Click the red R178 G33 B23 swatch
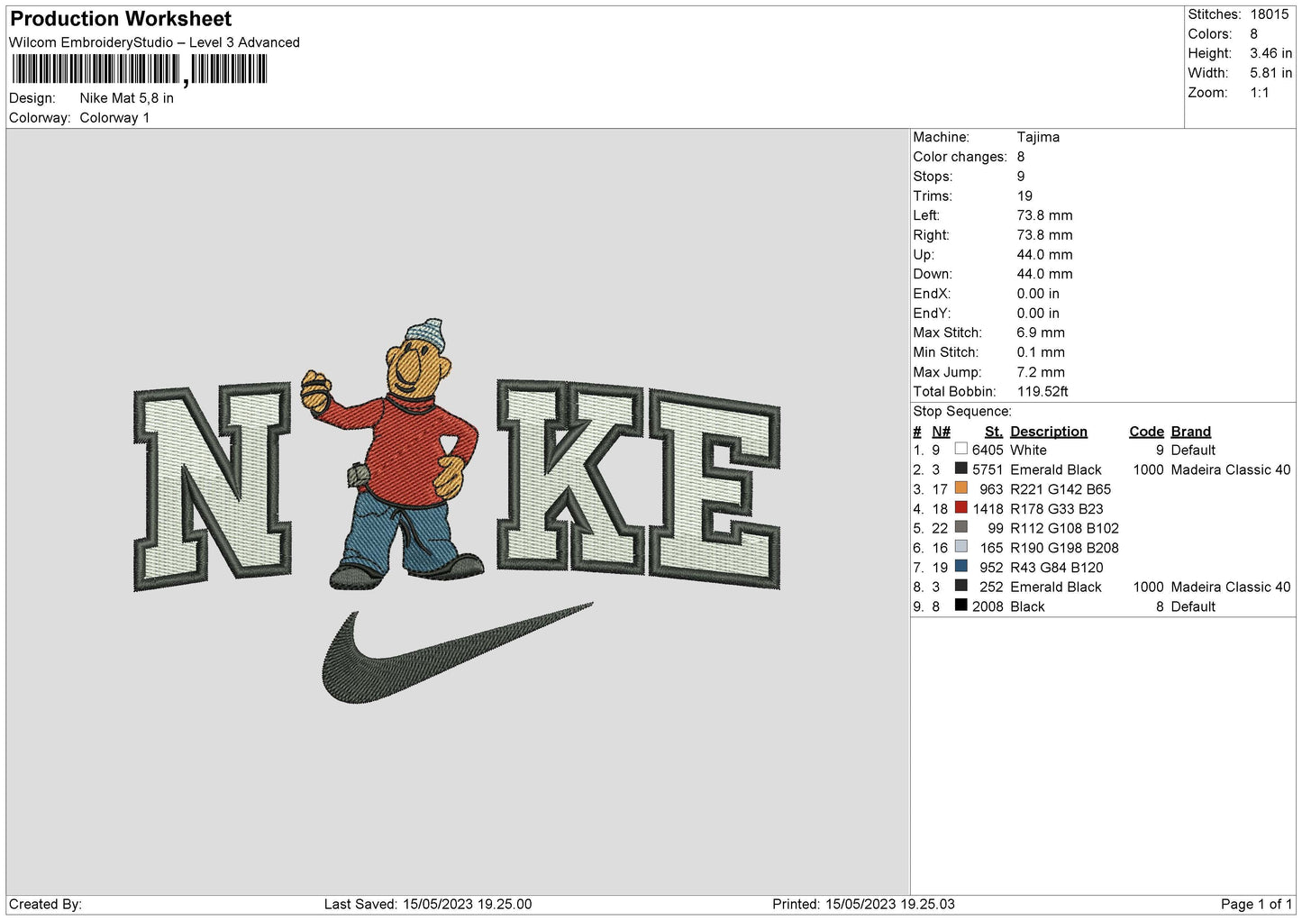Screen dimensions: 1302x920 (961, 507)
